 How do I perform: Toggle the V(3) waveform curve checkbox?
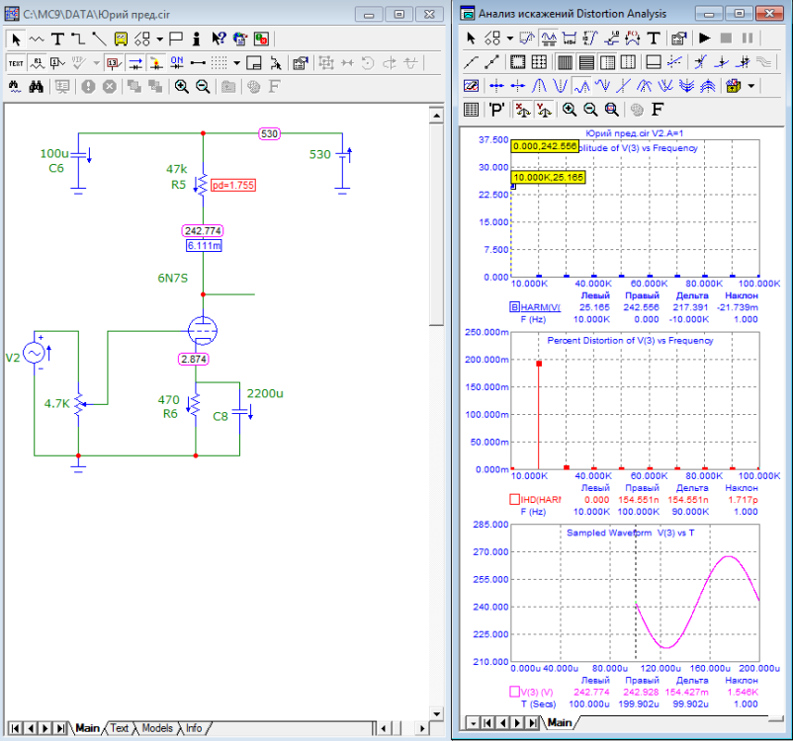515,691
